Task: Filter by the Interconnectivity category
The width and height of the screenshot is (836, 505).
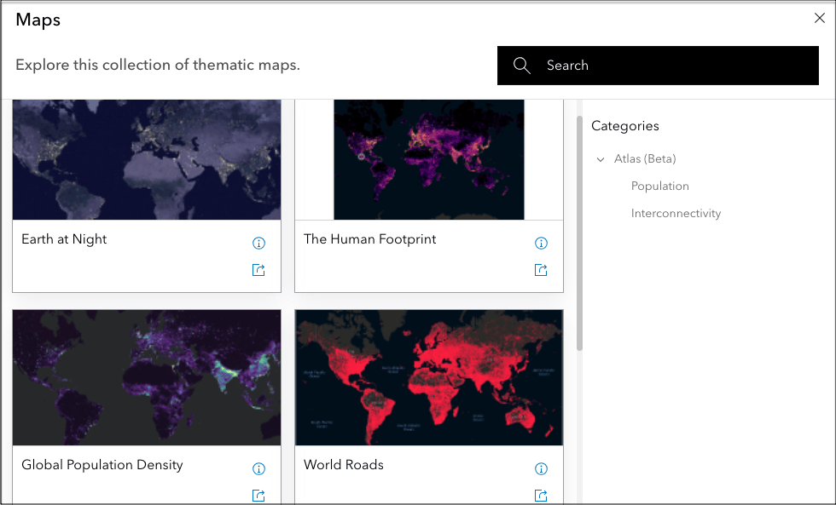Action: pyautogui.click(x=676, y=213)
